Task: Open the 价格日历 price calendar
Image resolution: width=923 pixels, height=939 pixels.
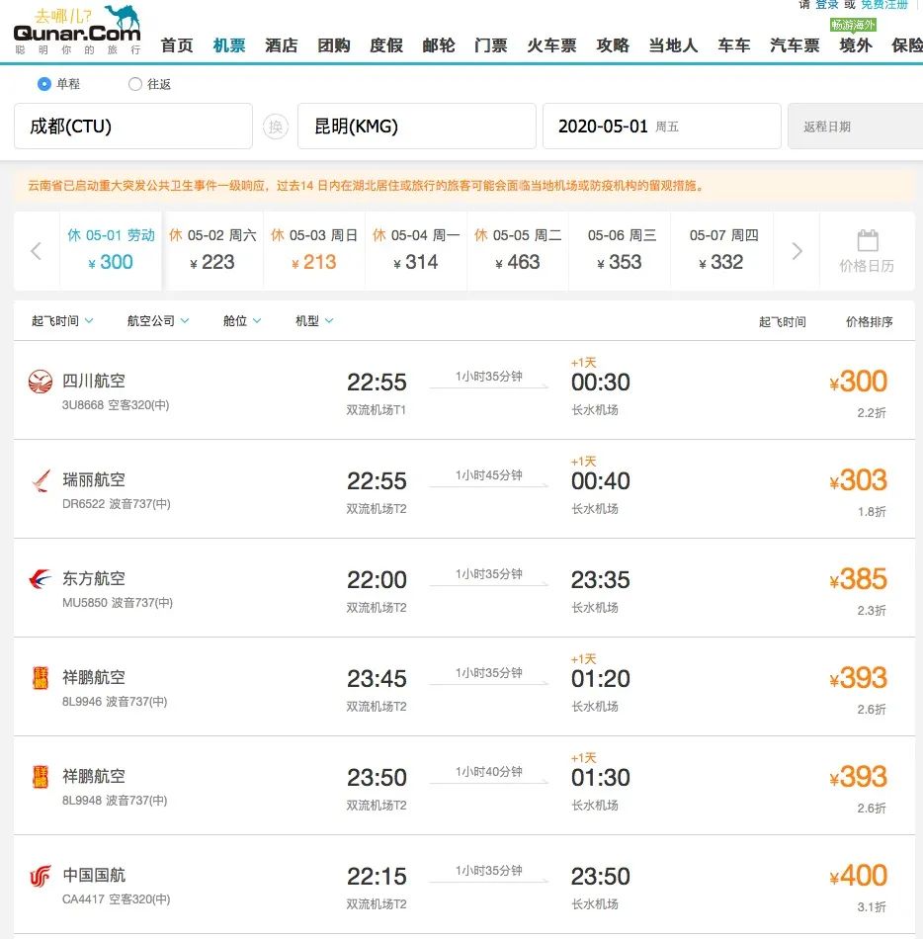Action: (x=868, y=250)
